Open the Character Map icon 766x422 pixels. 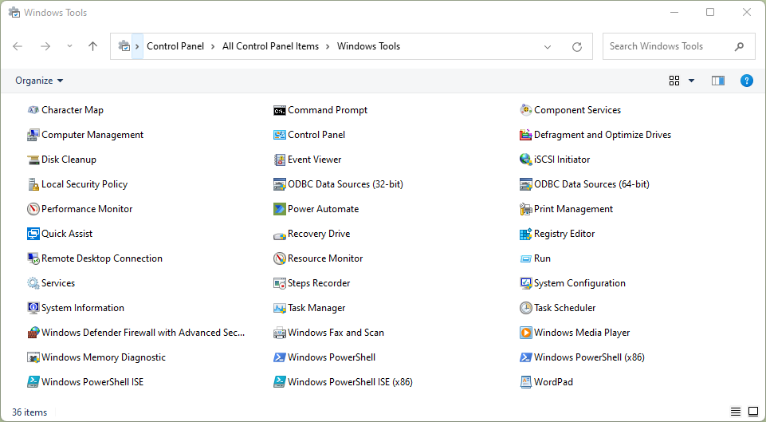(x=33, y=110)
